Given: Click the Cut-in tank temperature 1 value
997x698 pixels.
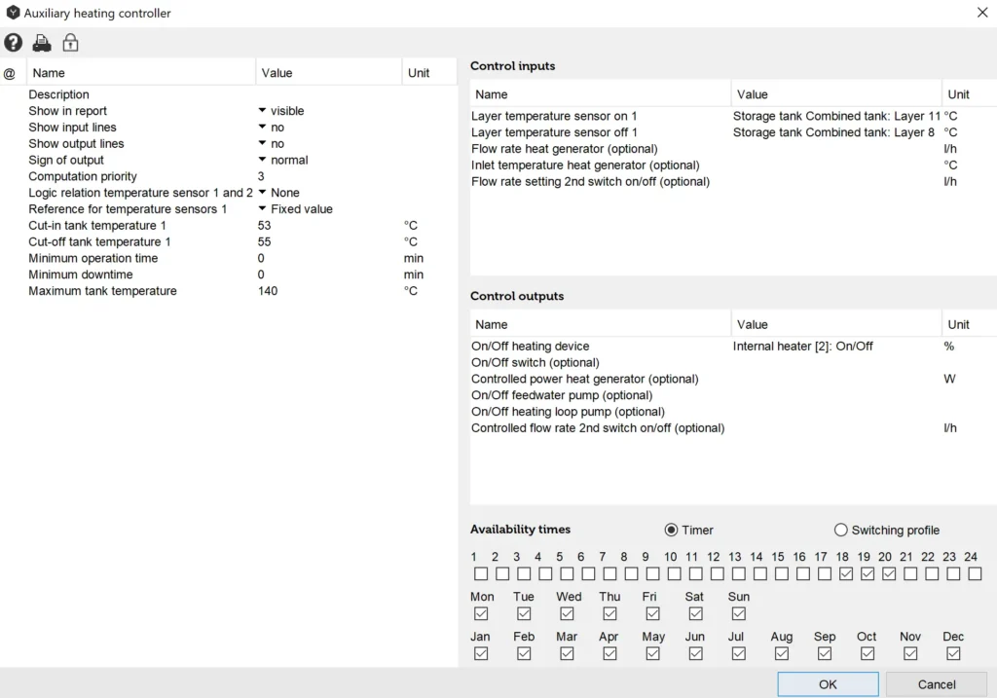Looking at the screenshot, I should tap(265, 226).
